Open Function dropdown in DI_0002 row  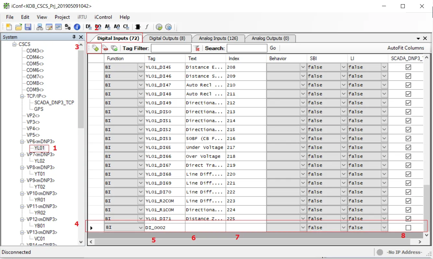(x=141, y=228)
